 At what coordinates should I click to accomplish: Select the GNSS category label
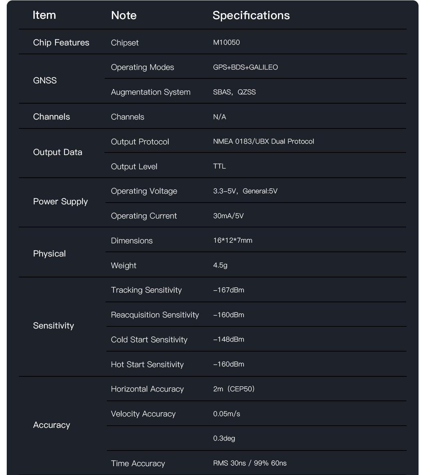click(45, 81)
